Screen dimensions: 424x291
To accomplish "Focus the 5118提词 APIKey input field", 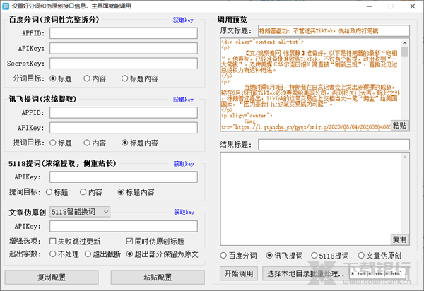I will (x=124, y=177).
